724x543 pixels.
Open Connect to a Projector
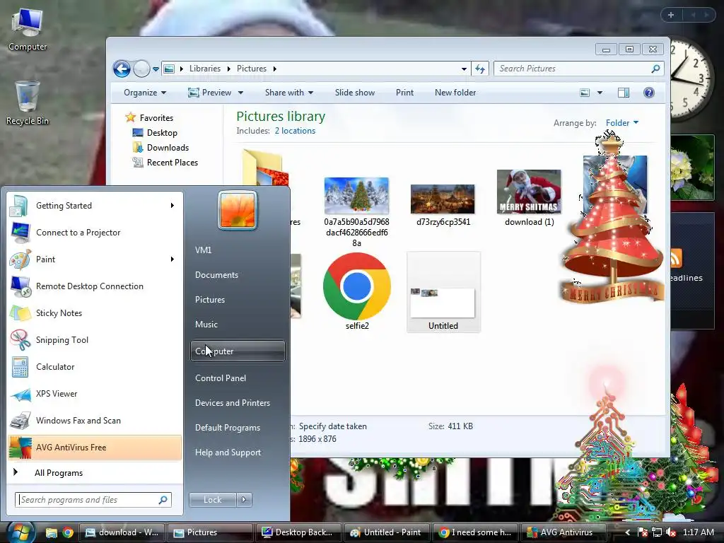(94, 232)
